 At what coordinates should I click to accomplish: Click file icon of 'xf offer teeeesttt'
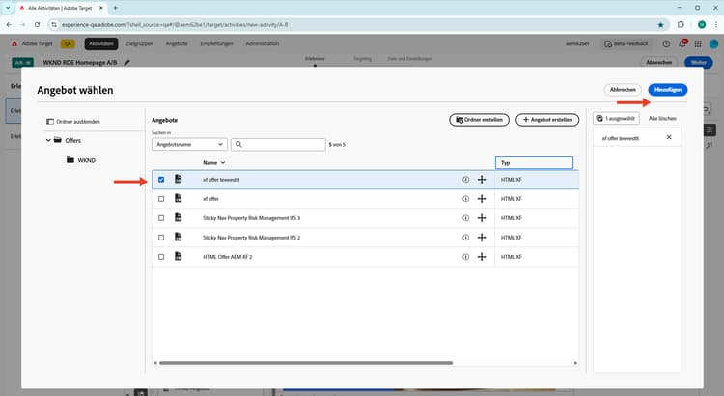(x=179, y=179)
